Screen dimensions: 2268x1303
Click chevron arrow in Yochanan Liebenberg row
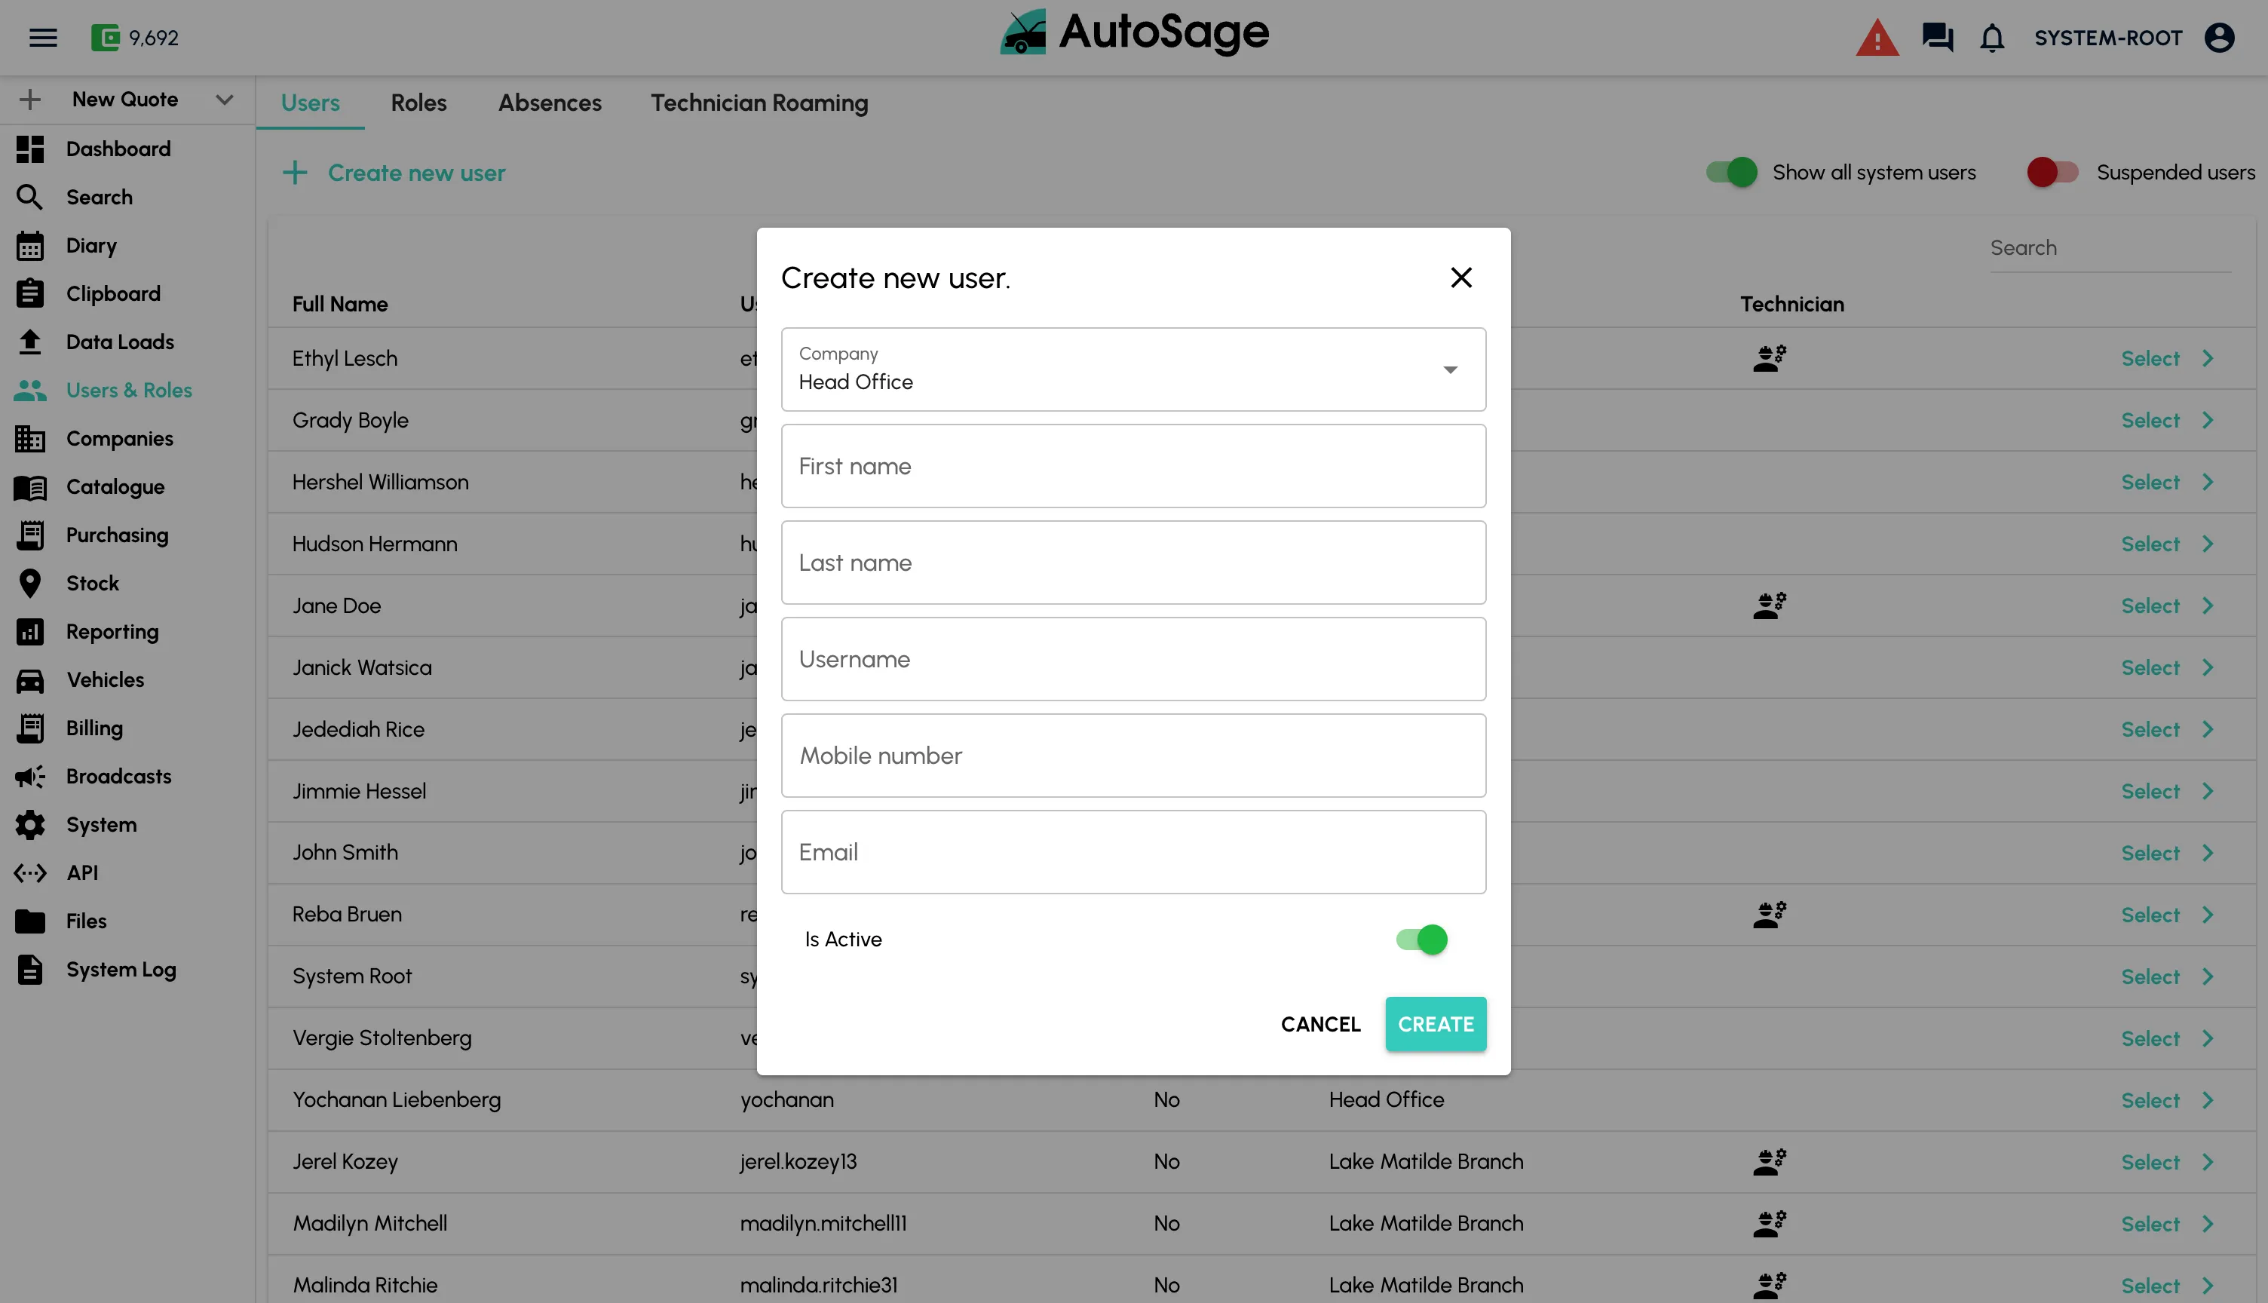click(x=2207, y=1100)
